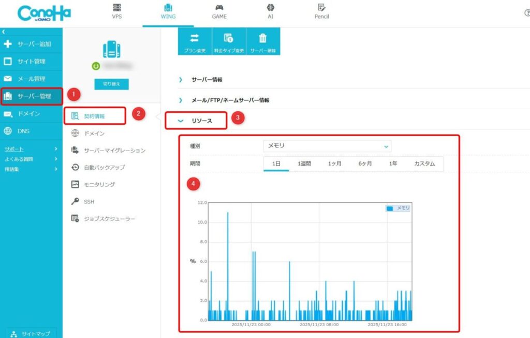Open メール管理 in the sidebar
Viewport: 530px width, 338px height.
[x=31, y=79]
